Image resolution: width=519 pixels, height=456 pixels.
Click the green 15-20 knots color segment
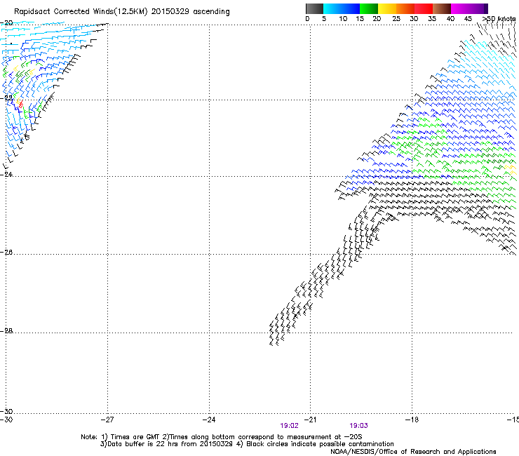tap(369, 8)
